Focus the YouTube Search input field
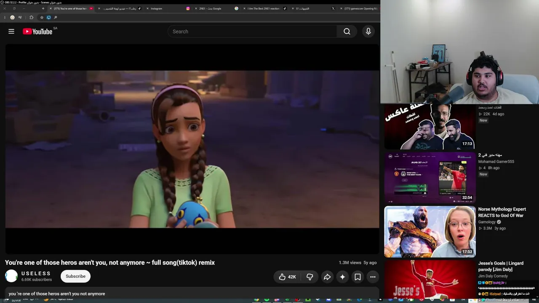 coord(252,32)
